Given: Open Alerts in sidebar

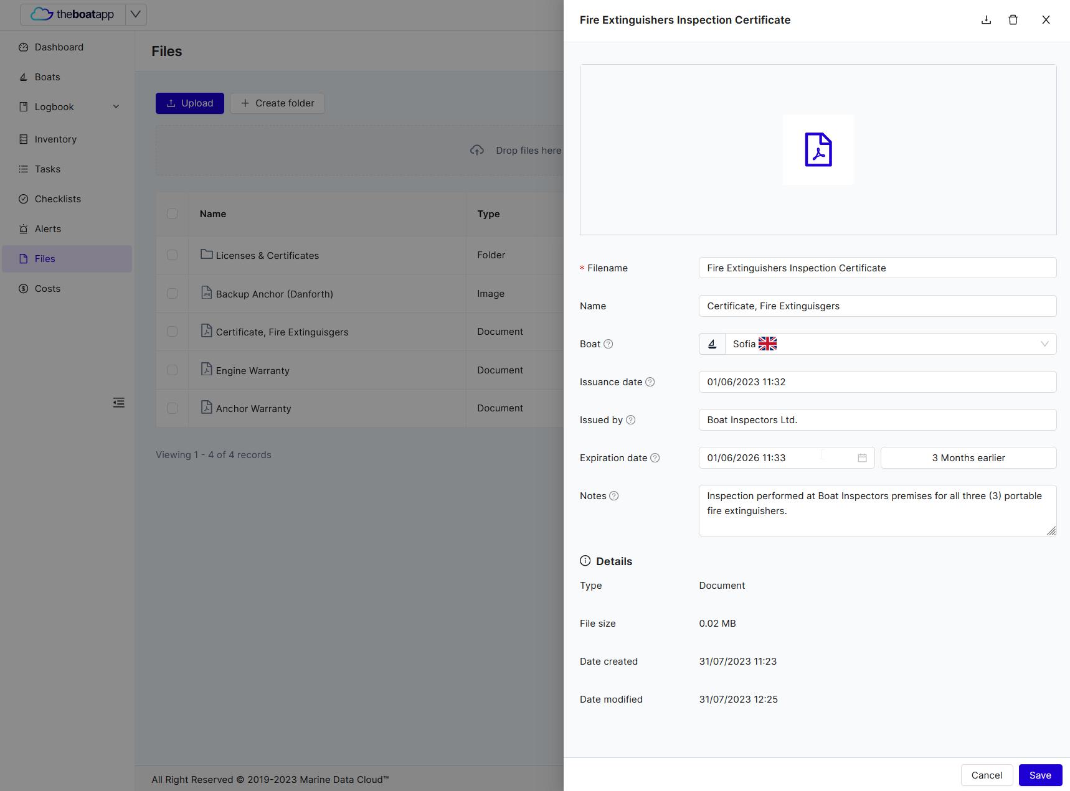Looking at the screenshot, I should (67, 229).
